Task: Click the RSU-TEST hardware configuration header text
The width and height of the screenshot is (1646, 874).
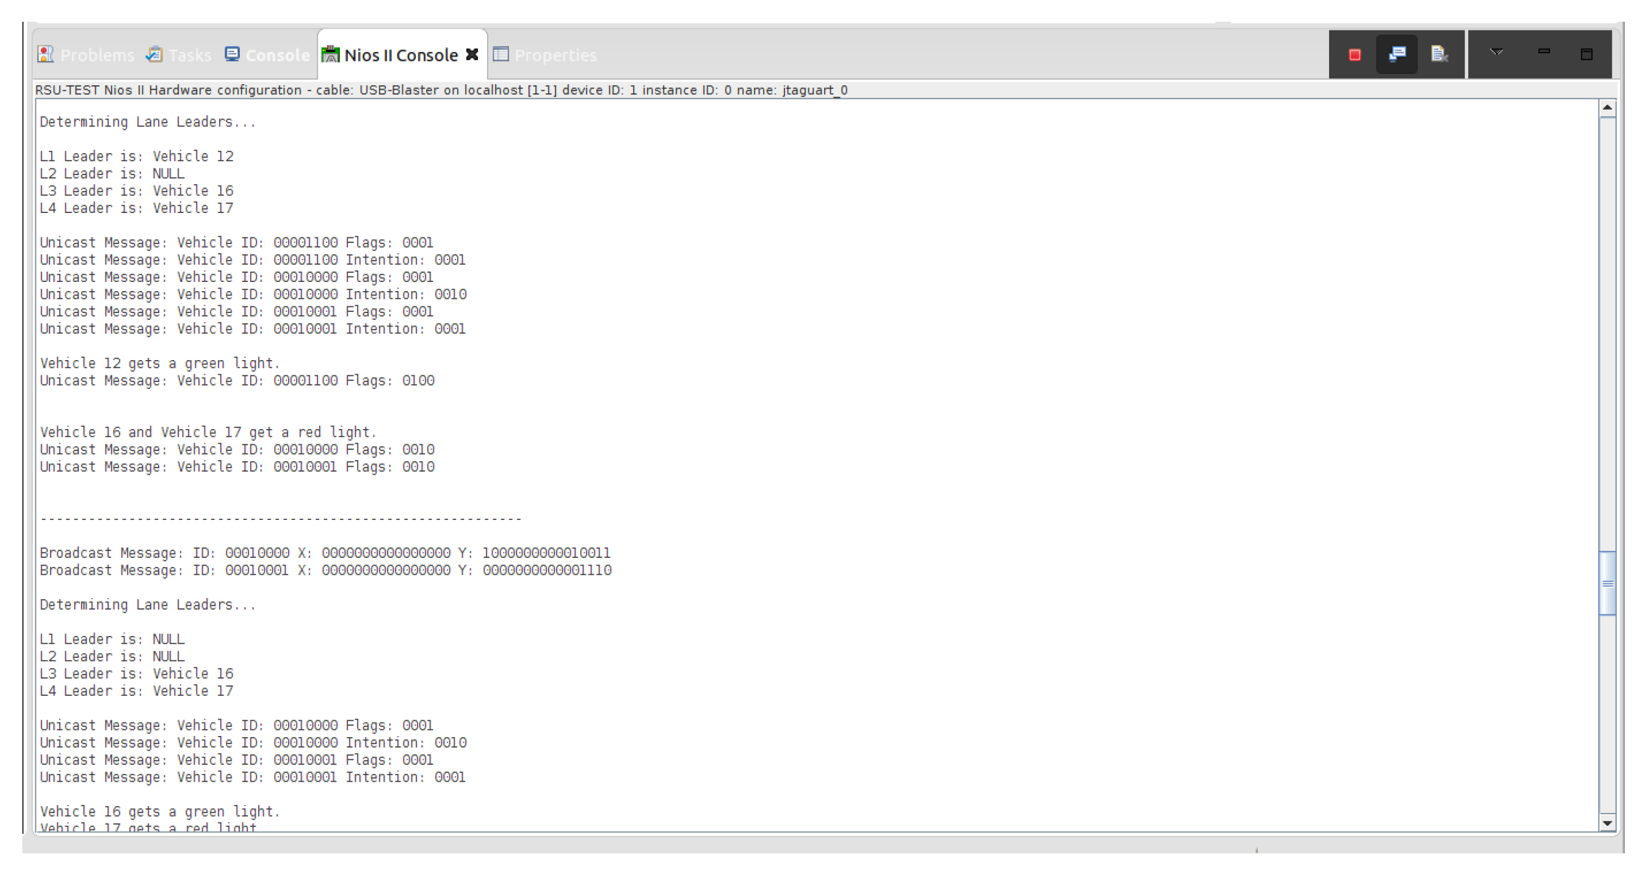Action: tap(441, 90)
